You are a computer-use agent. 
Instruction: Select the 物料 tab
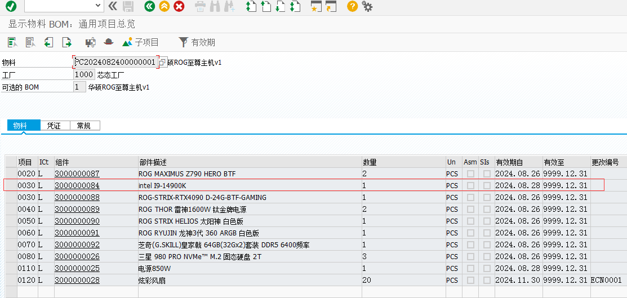point(24,126)
